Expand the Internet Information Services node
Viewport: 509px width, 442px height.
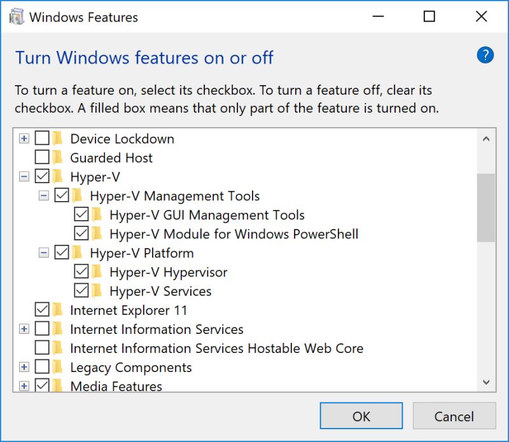point(23,329)
